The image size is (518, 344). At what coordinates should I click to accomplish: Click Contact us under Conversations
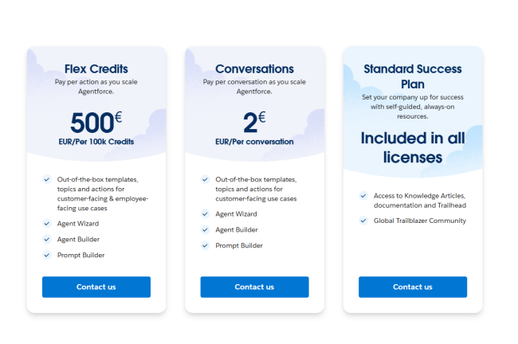[x=254, y=287]
